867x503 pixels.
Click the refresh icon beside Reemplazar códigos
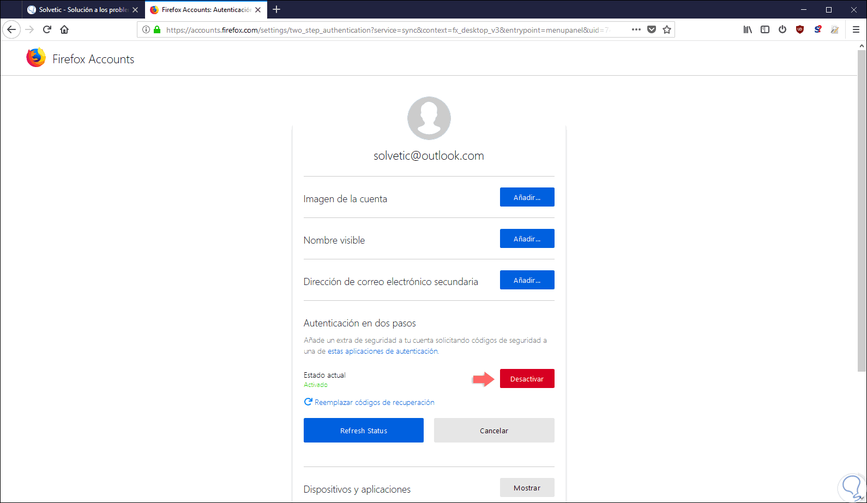tap(308, 402)
